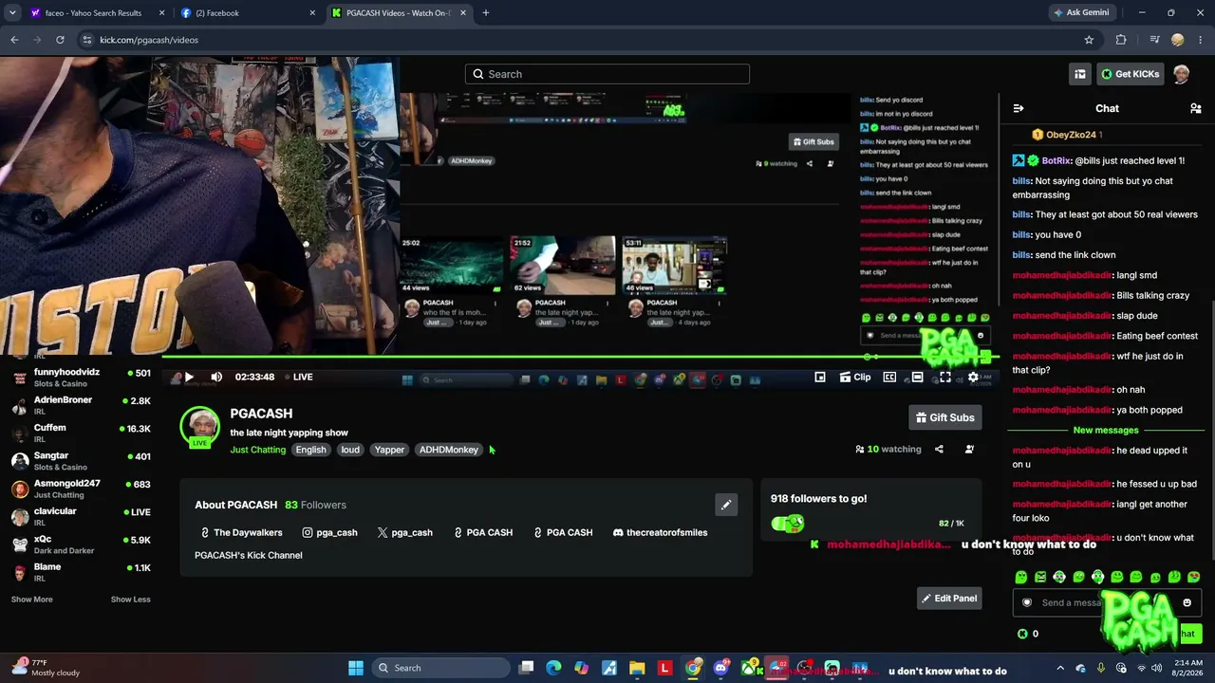Reload the Kick page
1215x683 pixels.
pyautogui.click(x=60, y=40)
